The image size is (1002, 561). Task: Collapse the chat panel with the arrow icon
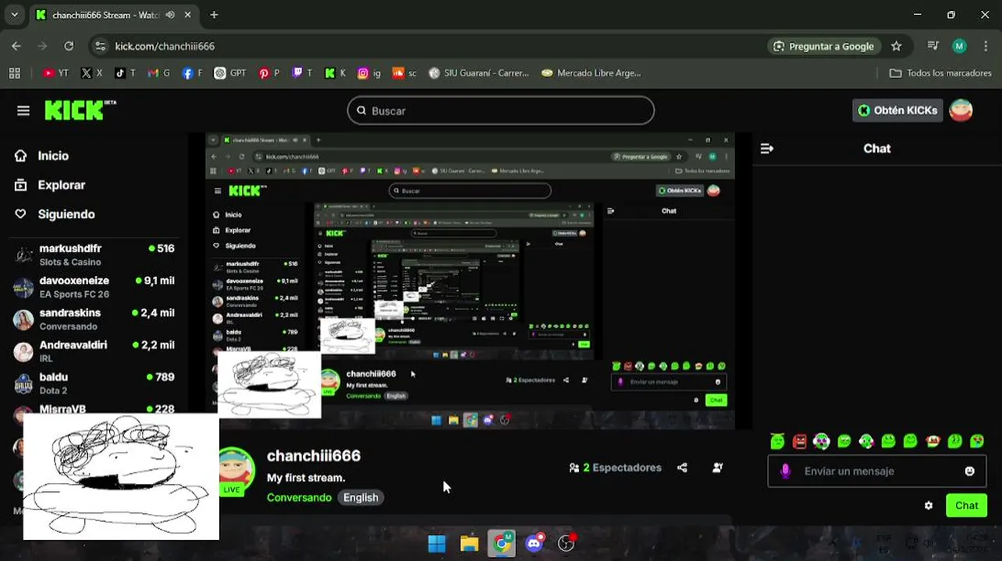click(x=767, y=148)
